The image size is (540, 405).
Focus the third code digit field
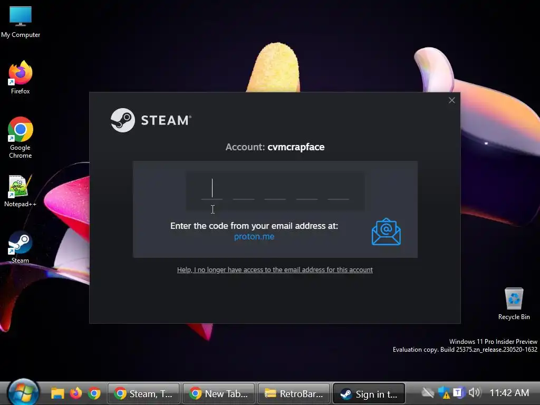(275, 189)
